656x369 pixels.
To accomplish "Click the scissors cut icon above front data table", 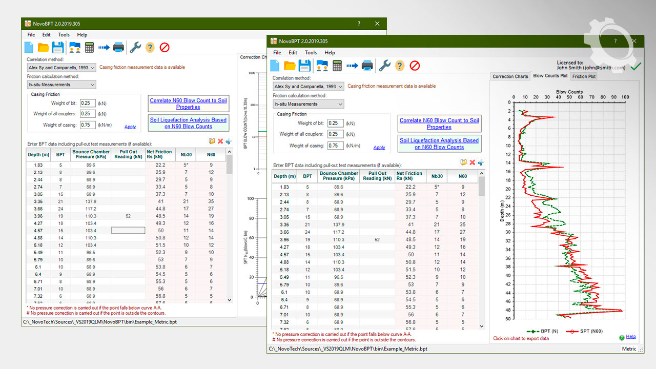I will pyautogui.click(x=481, y=162).
